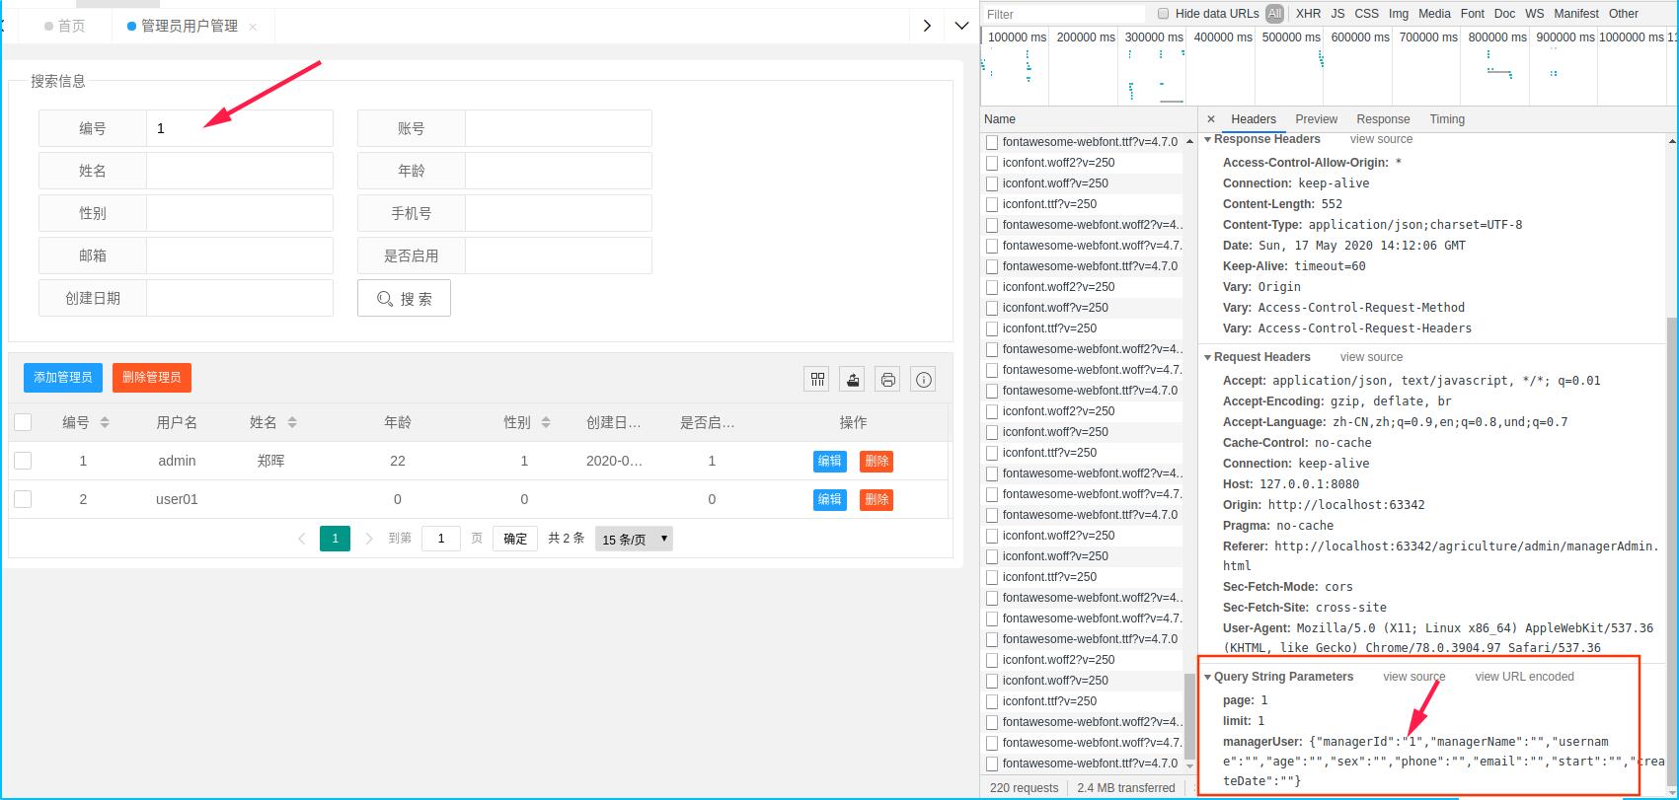Viewport: 1679px width, 800px height.
Task: Click the Name column header in network list
Action: tap(1089, 119)
